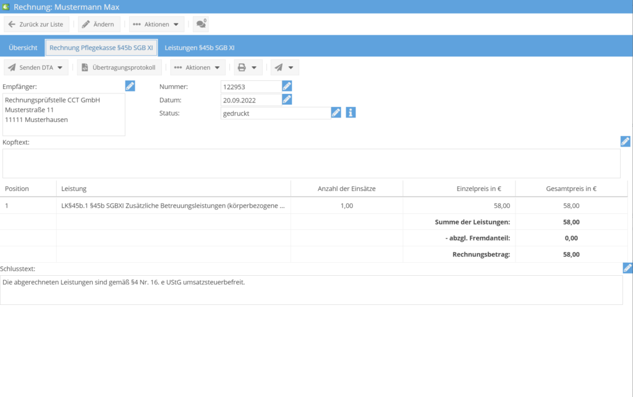Open the printer dropdown menu
The width and height of the screenshot is (633, 397).
247,67
